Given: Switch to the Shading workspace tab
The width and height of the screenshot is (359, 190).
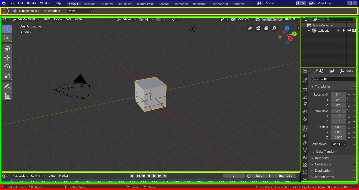Looking at the screenshot, I should (x=164, y=4).
